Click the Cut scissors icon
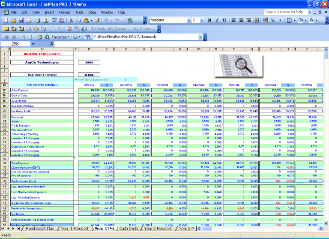The height and width of the screenshot is (239, 329). click(71, 20)
